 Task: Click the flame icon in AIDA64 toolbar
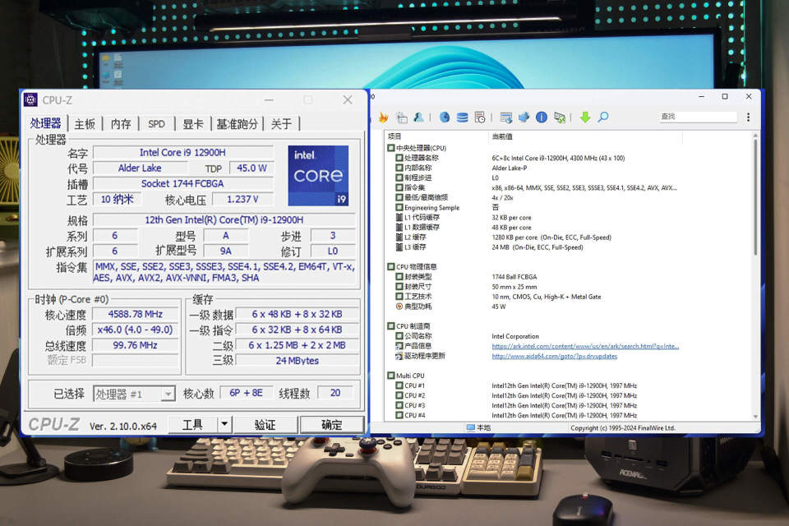[384, 118]
